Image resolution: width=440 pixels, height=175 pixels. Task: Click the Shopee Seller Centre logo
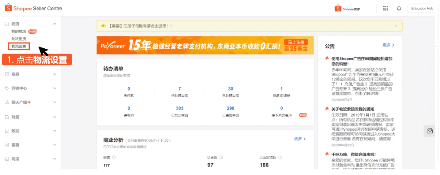(x=33, y=8)
